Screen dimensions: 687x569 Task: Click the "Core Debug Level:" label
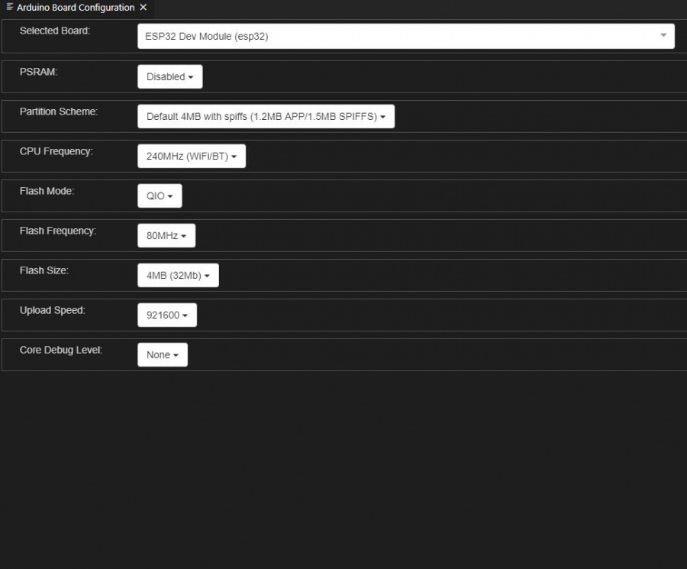[x=60, y=350]
